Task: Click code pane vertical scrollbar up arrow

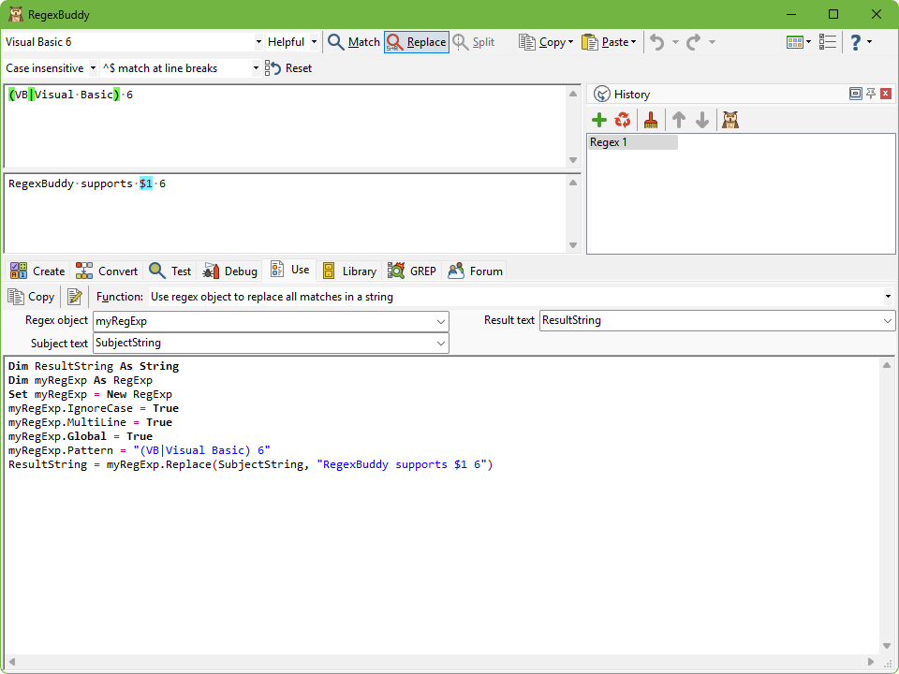Action: (x=887, y=365)
